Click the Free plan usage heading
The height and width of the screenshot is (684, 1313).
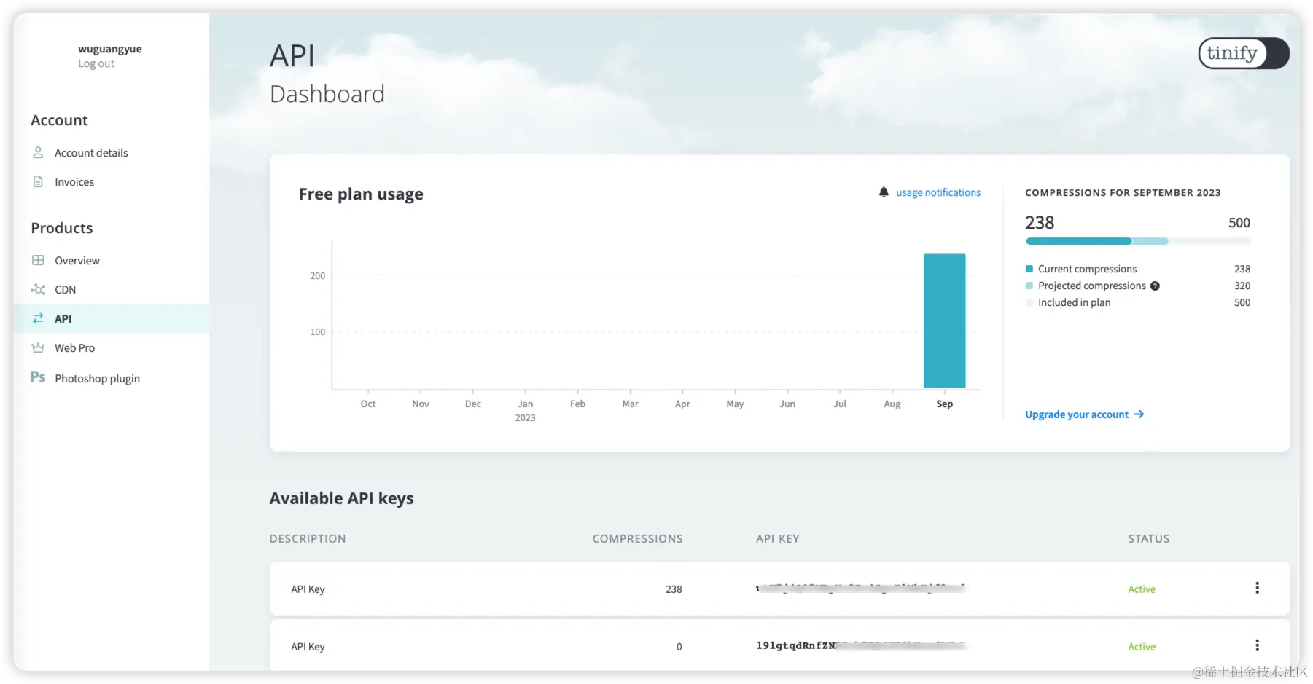[x=361, y=194]
